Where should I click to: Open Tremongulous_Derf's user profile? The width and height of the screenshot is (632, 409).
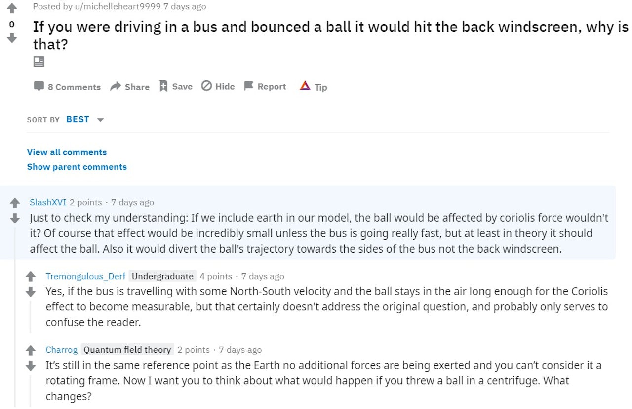[85, 276]
